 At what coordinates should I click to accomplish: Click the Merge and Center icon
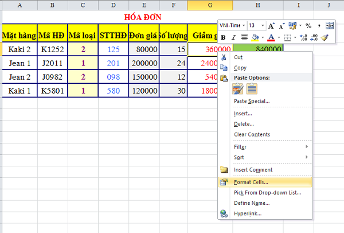[x=330, y=26]
